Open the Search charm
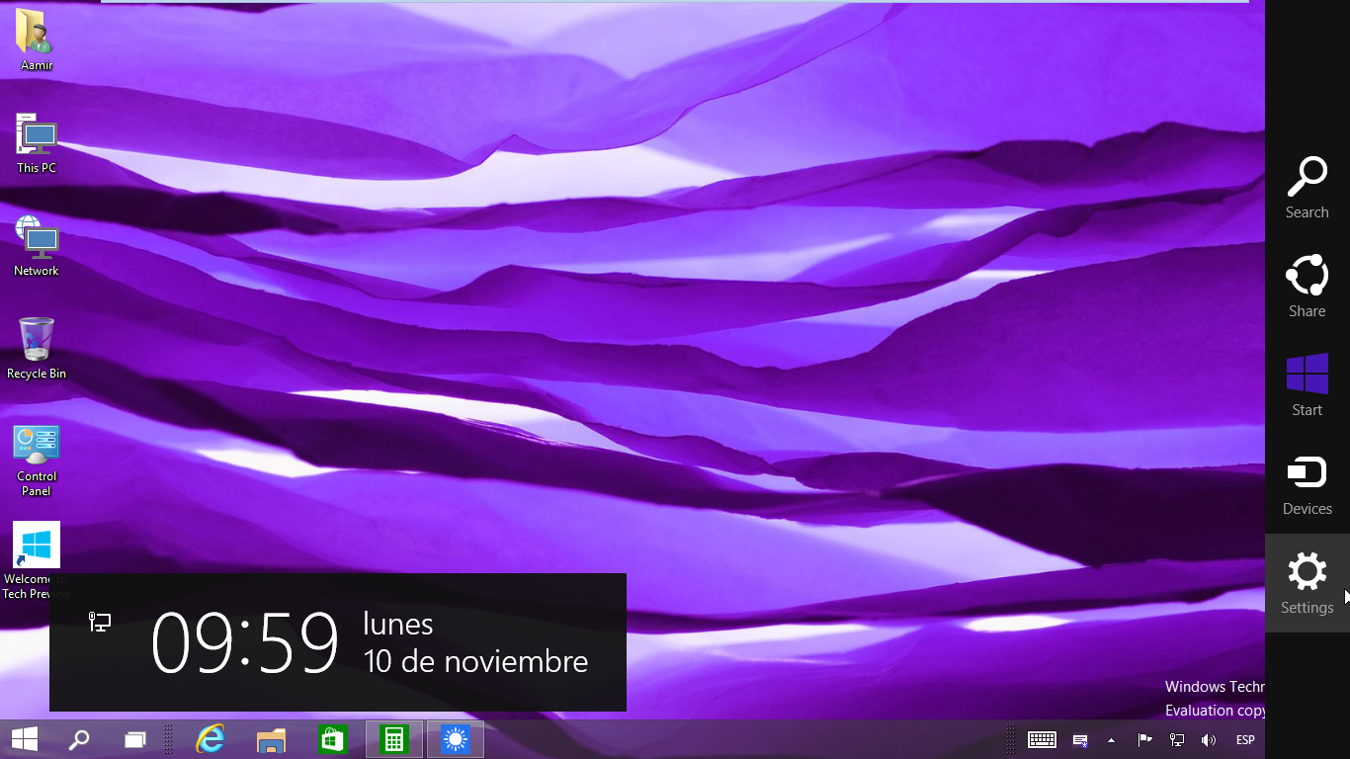1350x759 pixels. pyautogui.click(x=1307, y=188)
